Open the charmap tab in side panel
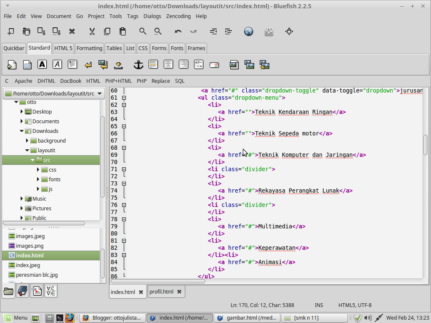 pos(51,291)
